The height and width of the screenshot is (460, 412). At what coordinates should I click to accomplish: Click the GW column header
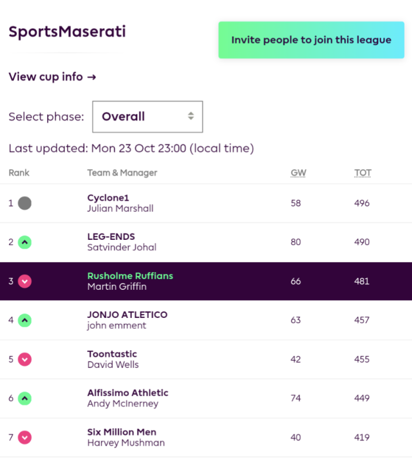click(299, 173)
